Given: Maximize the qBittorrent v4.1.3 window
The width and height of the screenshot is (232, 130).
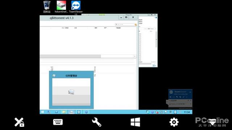Looking at the screenshot, I should pyautogui.click(x=126, y=17).
